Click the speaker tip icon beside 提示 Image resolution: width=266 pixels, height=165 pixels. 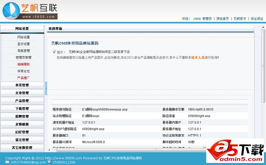point(54,52)
